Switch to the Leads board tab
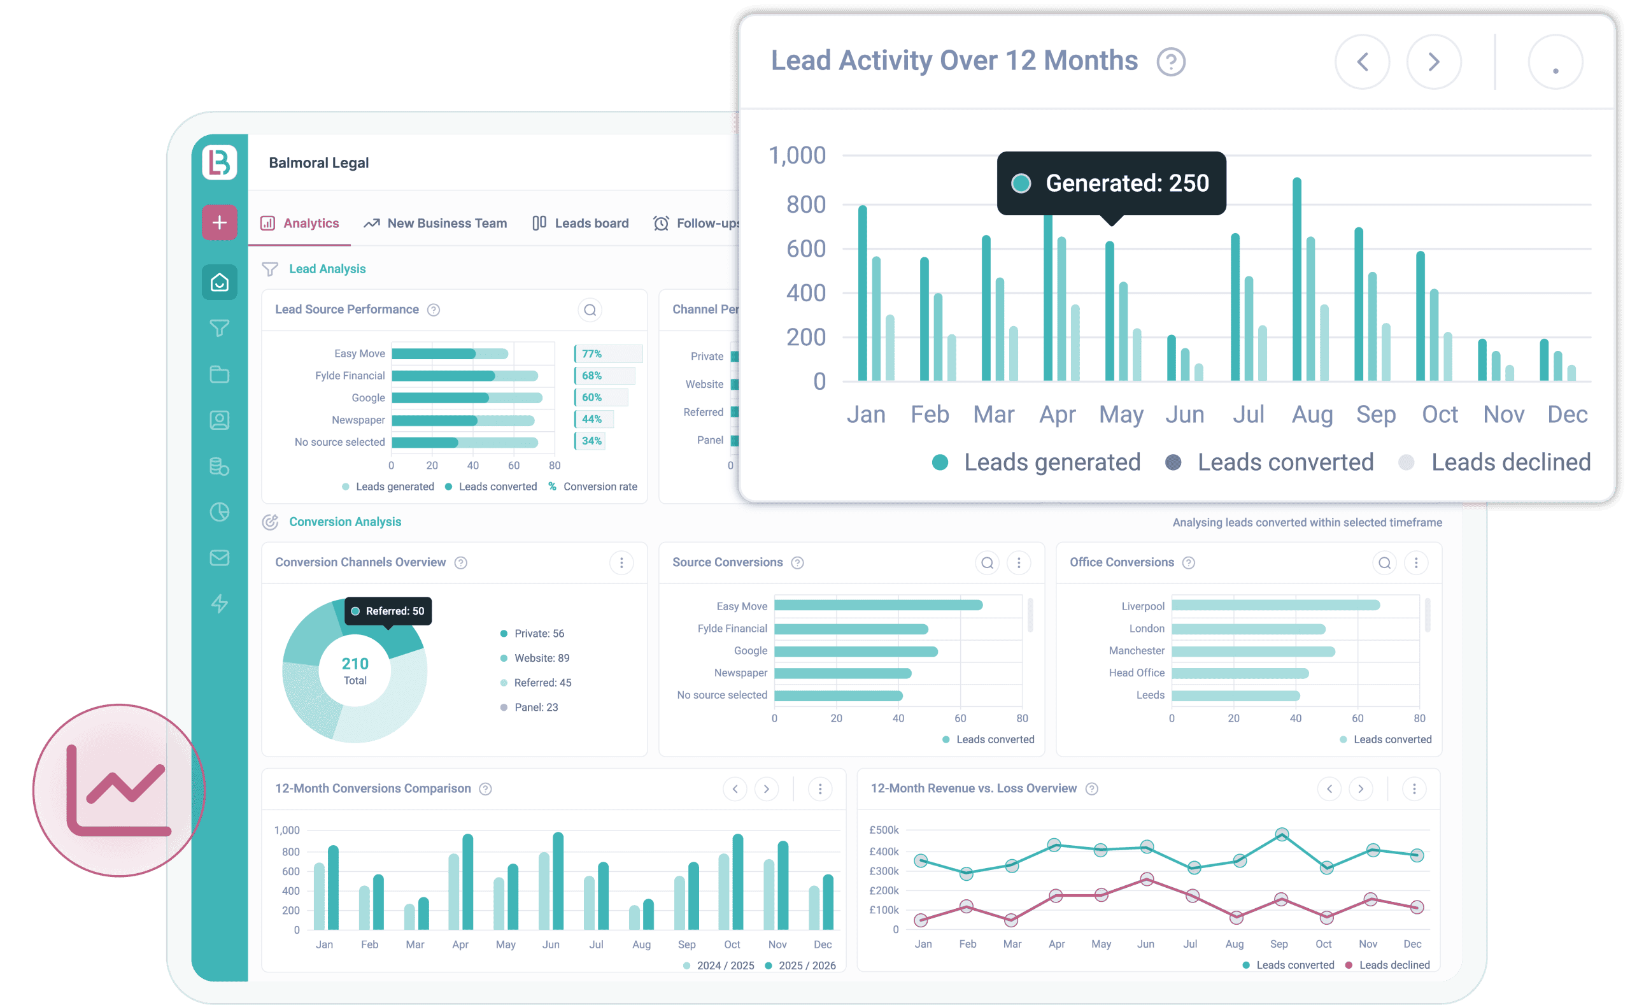Screen dimensions: 1630x1005 (590, 223)
